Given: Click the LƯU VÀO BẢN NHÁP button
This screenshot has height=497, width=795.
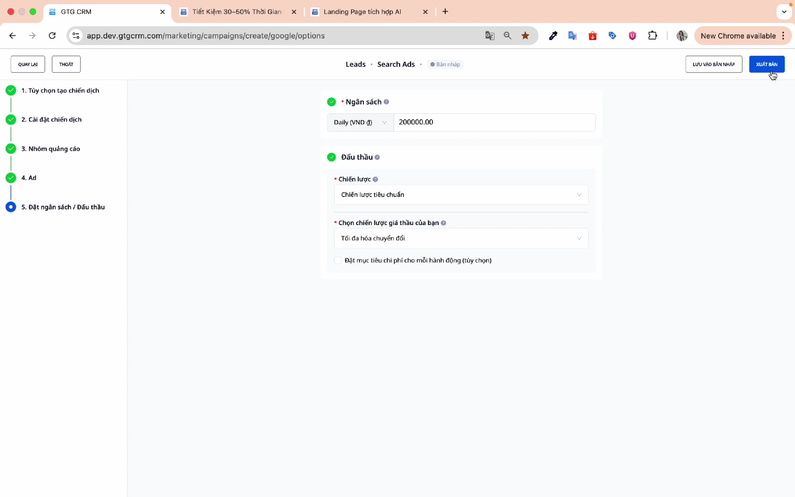Looking at the screenshot, I should [714, 64].
